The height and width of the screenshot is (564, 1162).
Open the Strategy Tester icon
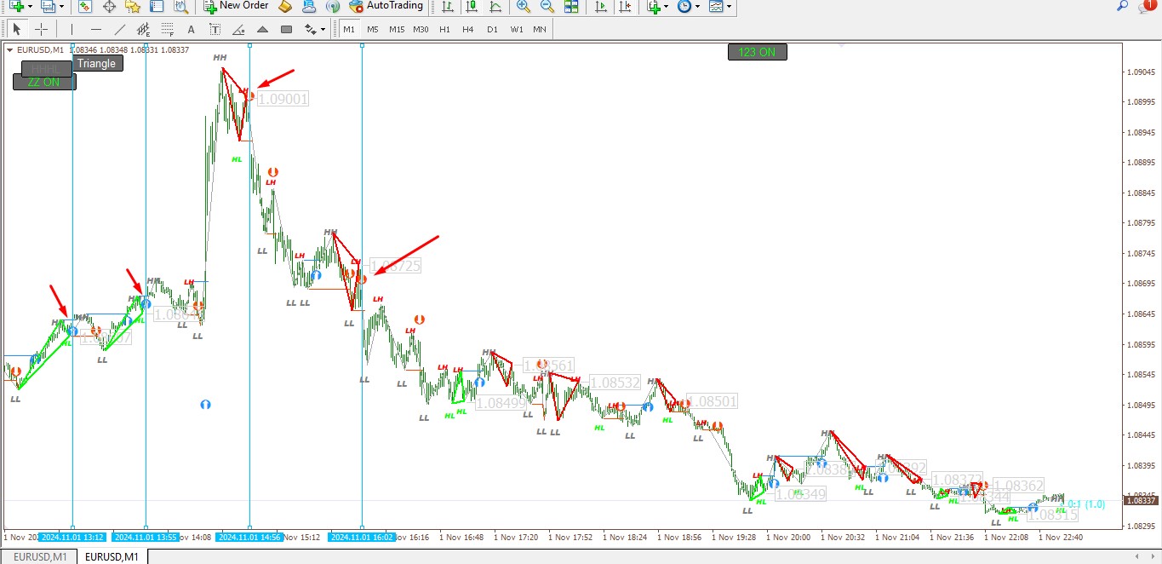180,7
